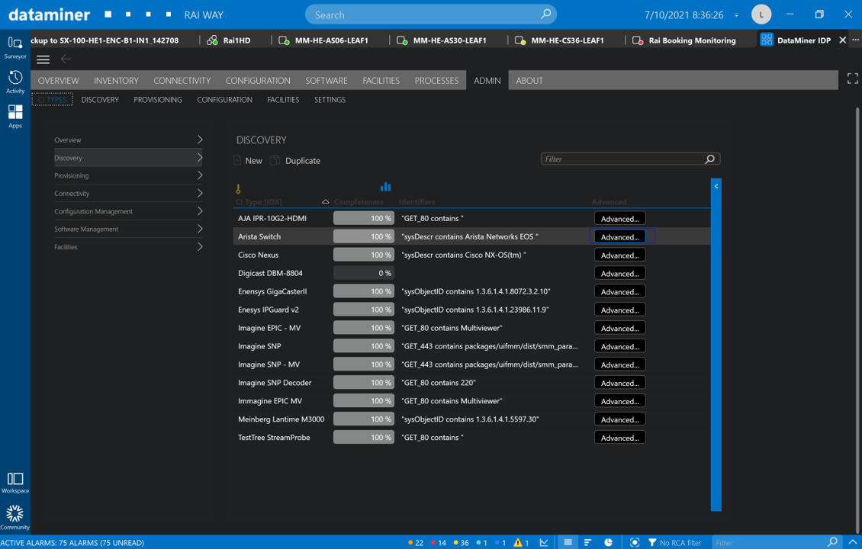Switch to the OVERVIEW tab
Image resolution: width=862 pixels, height=549 pixels.
58,80
